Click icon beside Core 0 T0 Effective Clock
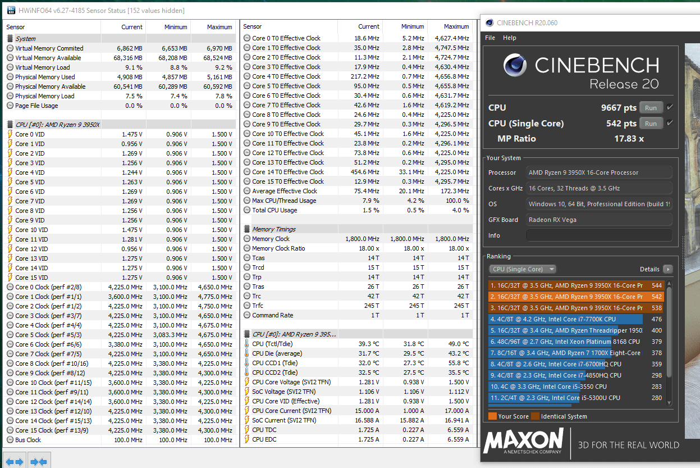 (248, 38)
